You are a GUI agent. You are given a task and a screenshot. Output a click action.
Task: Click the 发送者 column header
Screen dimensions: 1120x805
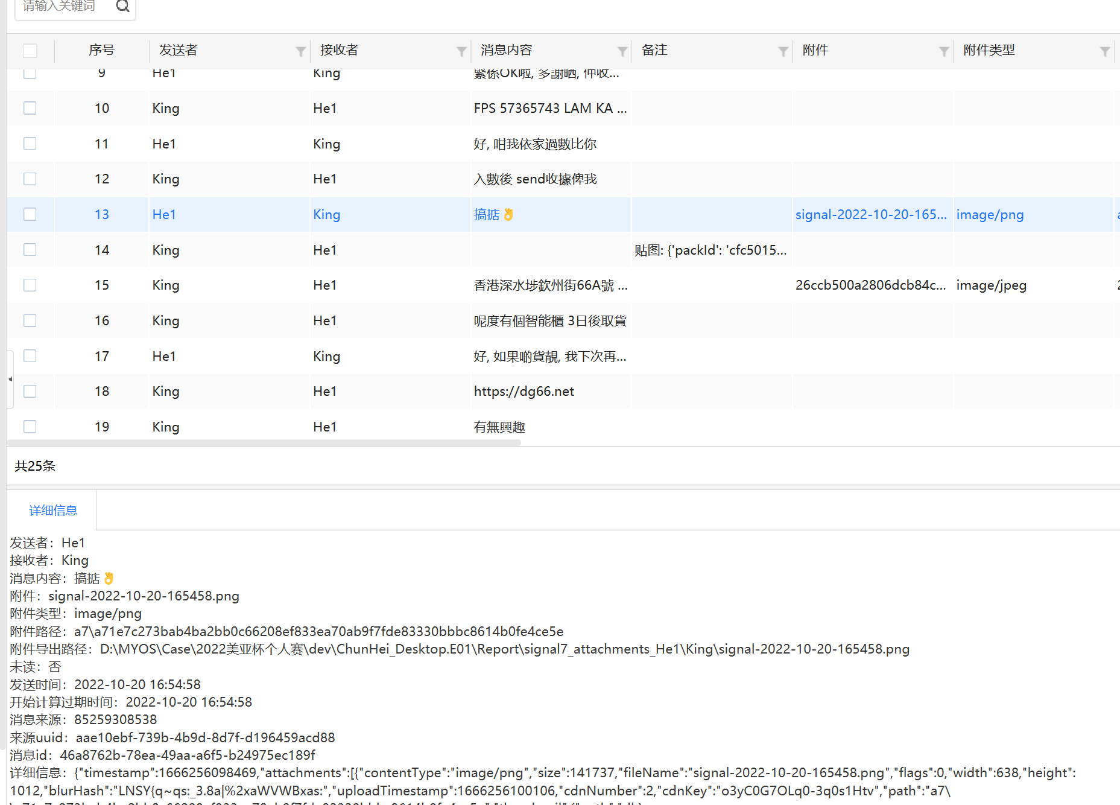179,51
